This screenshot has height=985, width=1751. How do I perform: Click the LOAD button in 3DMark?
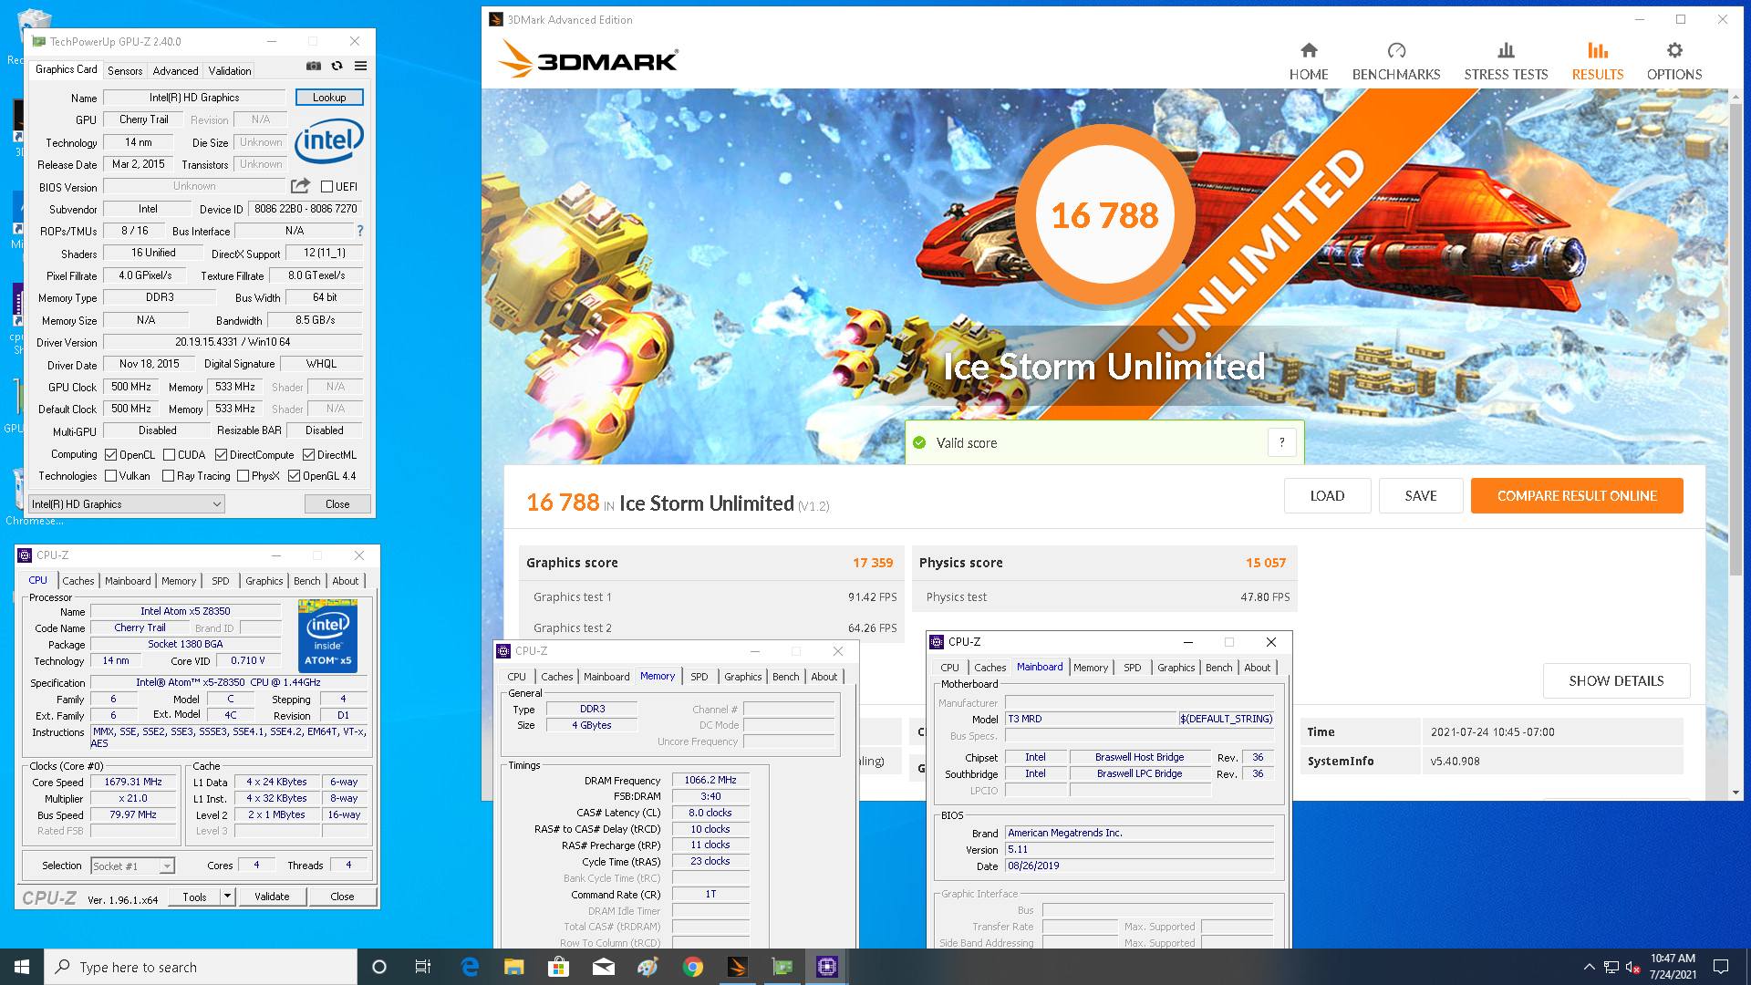(x=1327, y=496)
